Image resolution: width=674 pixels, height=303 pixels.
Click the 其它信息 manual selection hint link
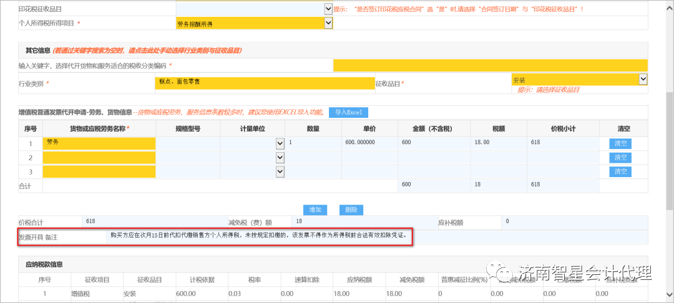click(147, 50)
